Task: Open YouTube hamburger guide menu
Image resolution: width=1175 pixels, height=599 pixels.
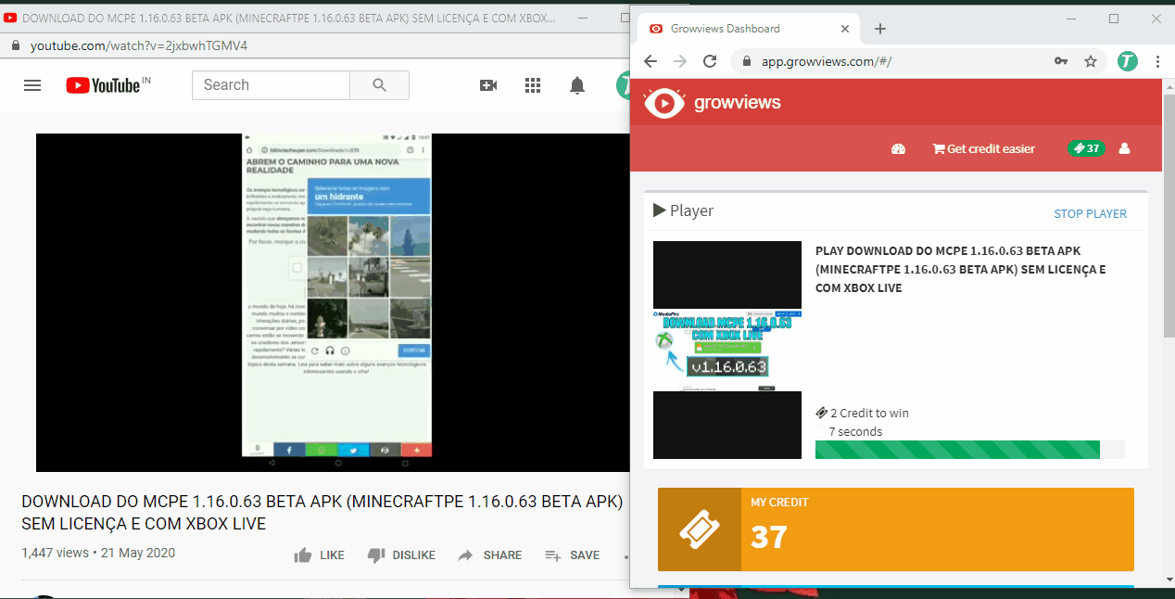Action: (32, 85)
